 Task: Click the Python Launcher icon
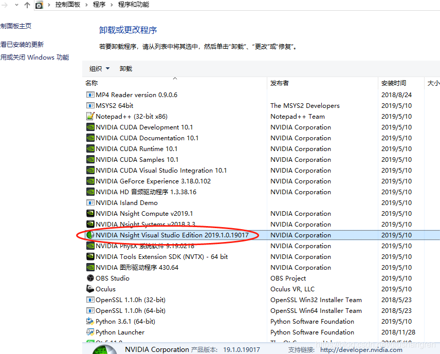(90, 332)
